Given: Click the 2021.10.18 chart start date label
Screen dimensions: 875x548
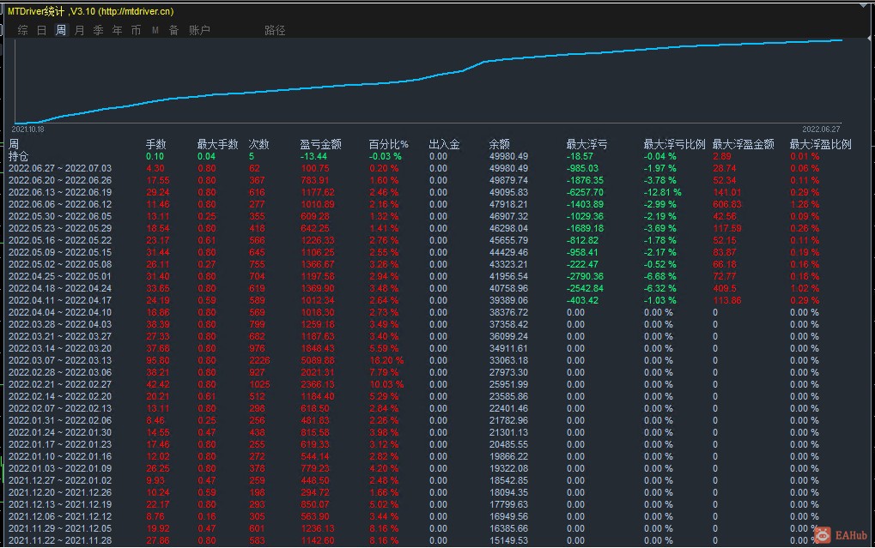Looking at the screenshot, I should tap(27, 129).
